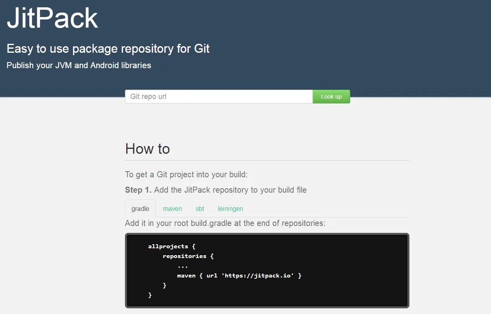491x314 pixels.
Task: Click the How to heading
Action: click(147, 149)
